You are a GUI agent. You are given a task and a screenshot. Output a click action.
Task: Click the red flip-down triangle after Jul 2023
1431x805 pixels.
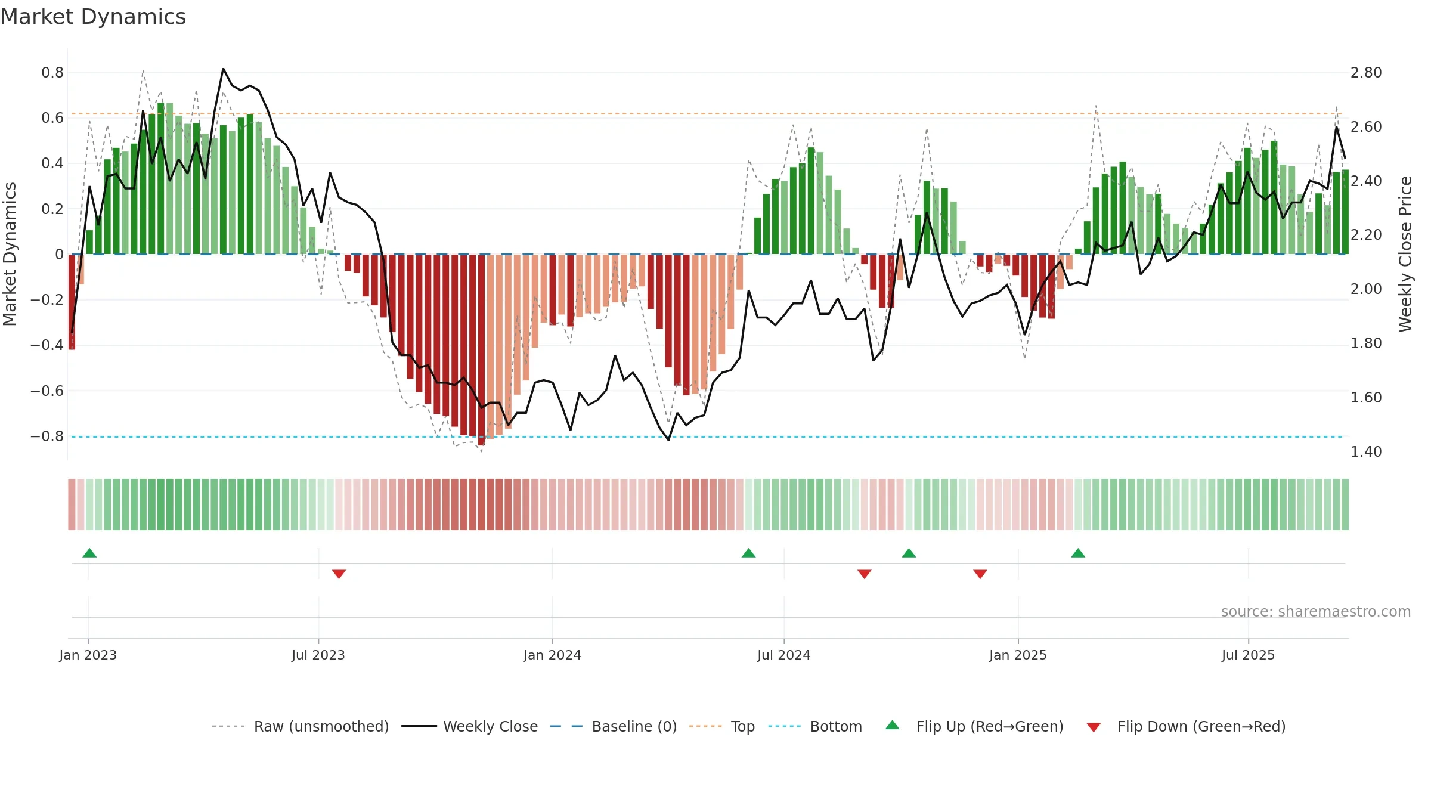pyautogui.click(x=339, y=574)
